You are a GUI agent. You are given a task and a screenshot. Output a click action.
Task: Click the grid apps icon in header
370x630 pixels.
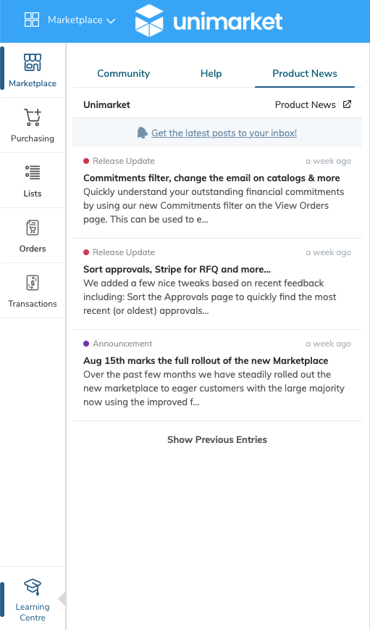tap(32, 20)
